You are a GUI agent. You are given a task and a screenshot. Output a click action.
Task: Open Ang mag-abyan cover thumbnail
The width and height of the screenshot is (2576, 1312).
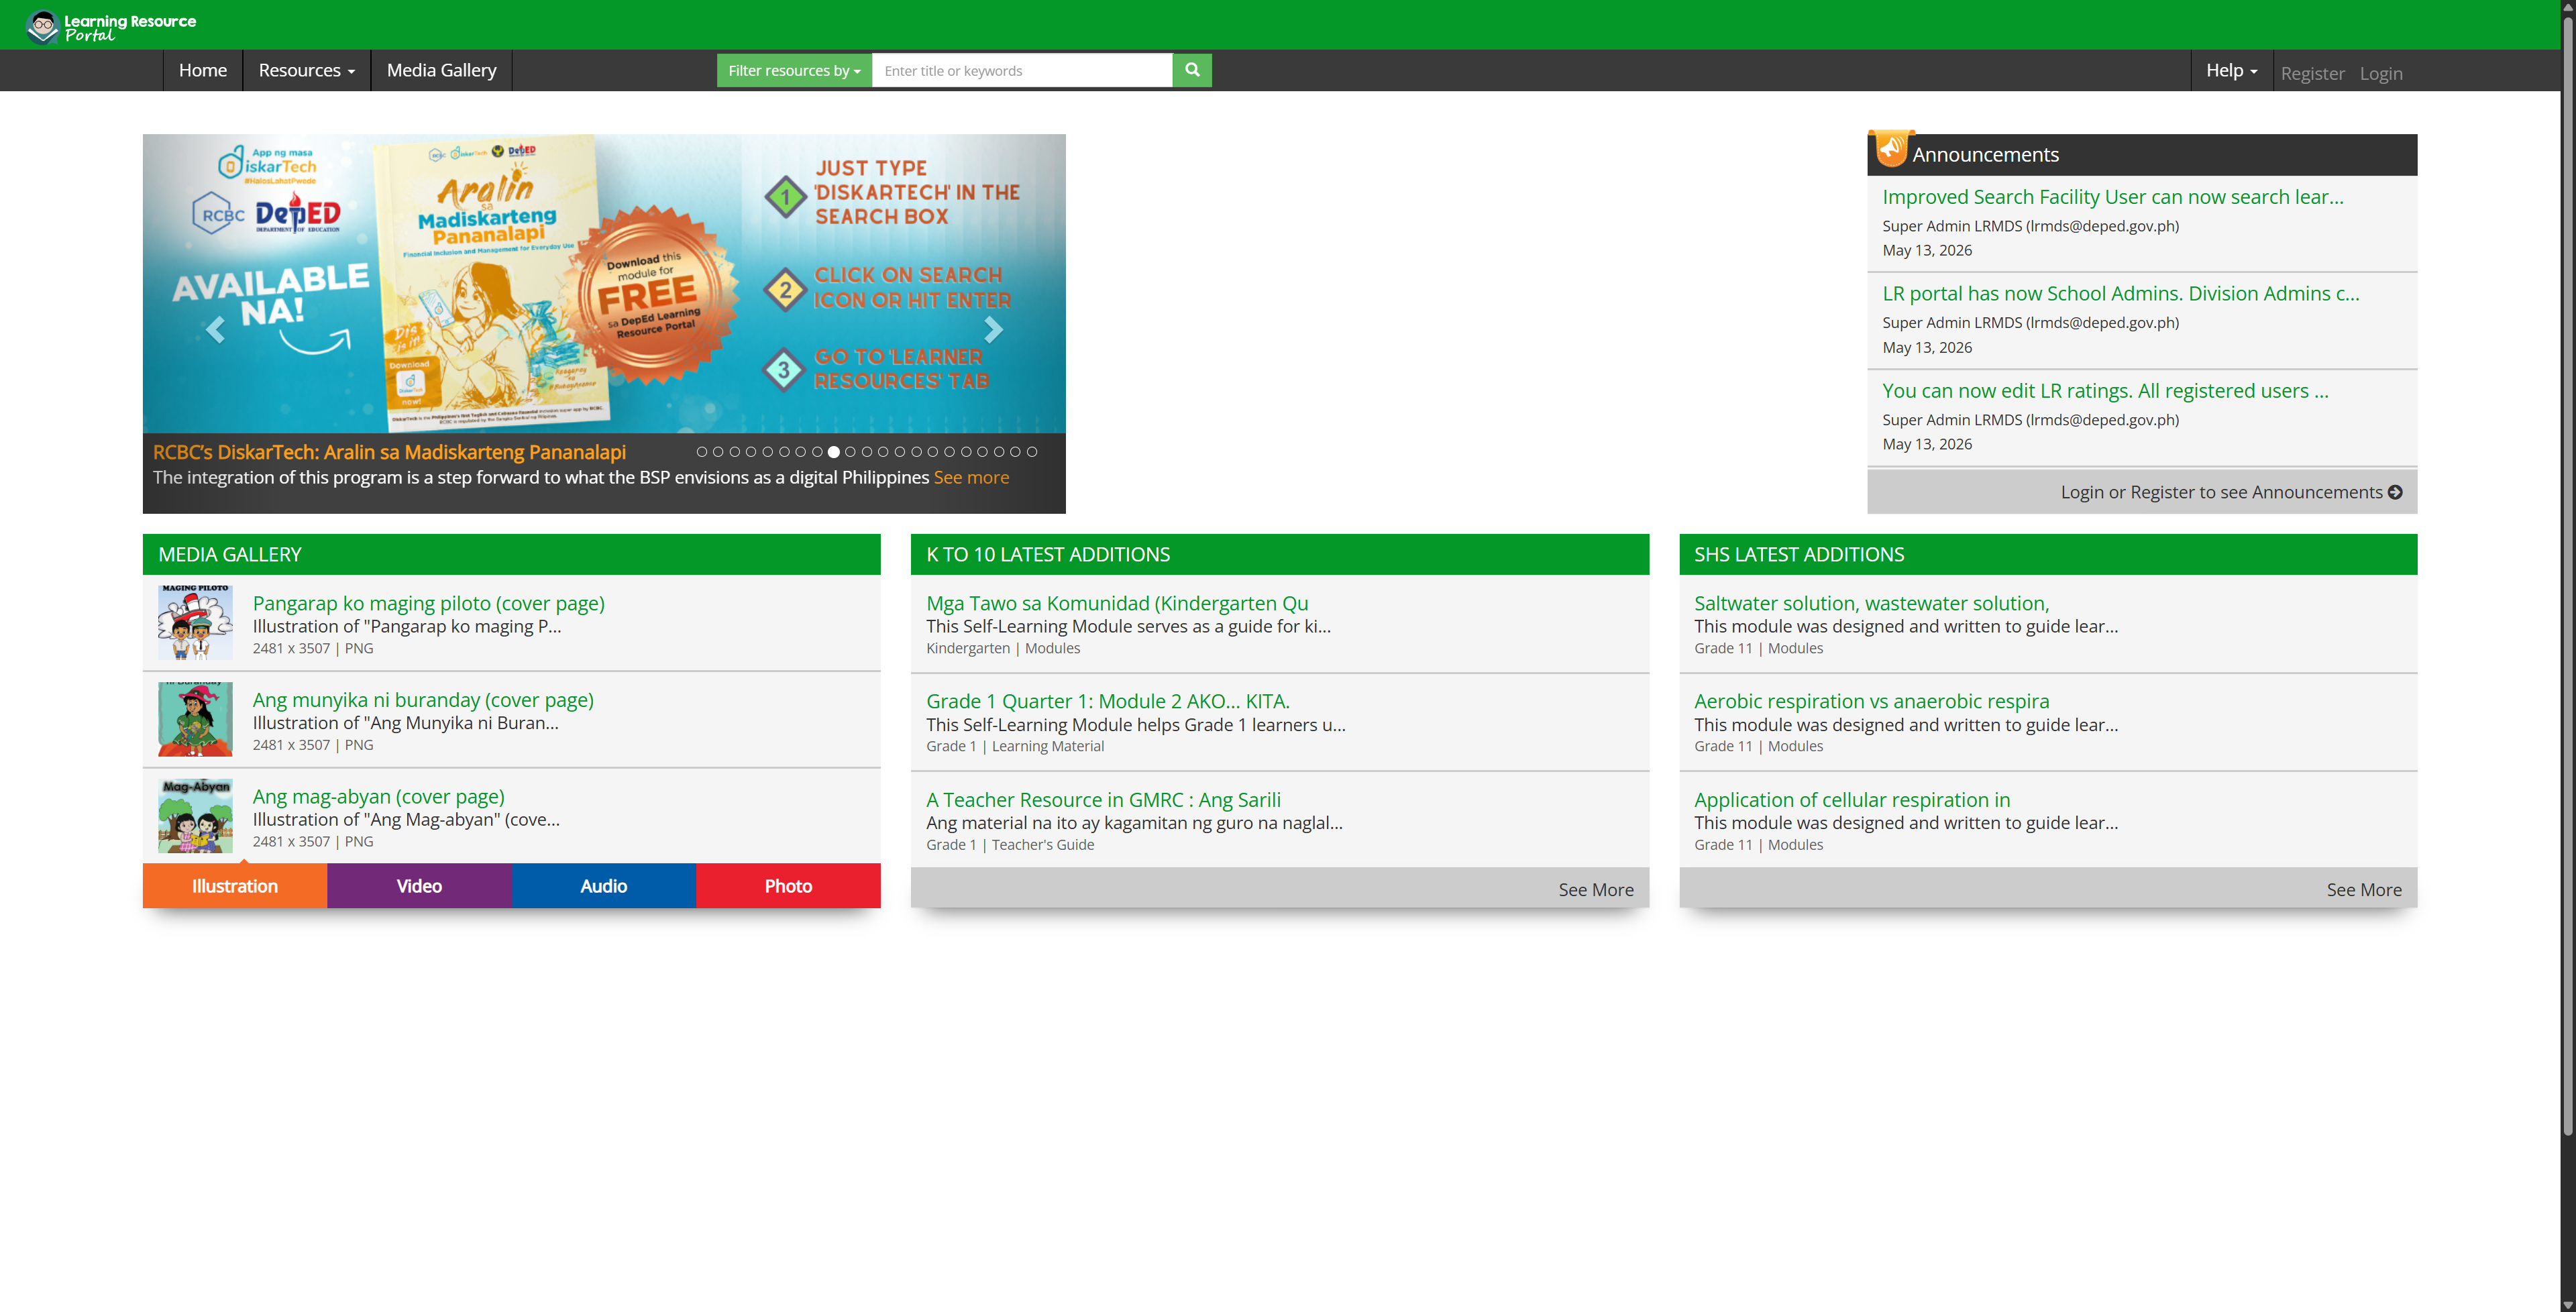(x=195, y=816)
